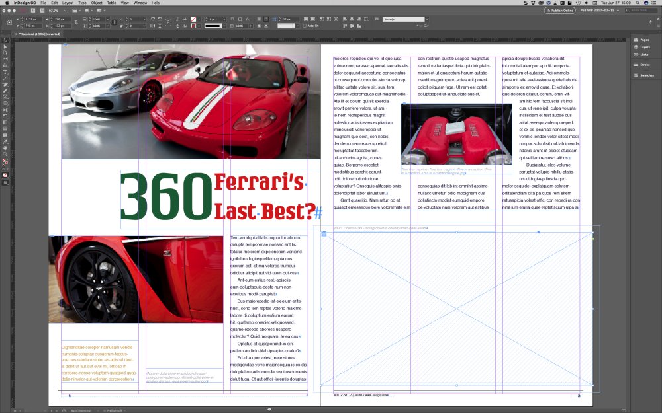Click the Publish Online button

point(559,10)
